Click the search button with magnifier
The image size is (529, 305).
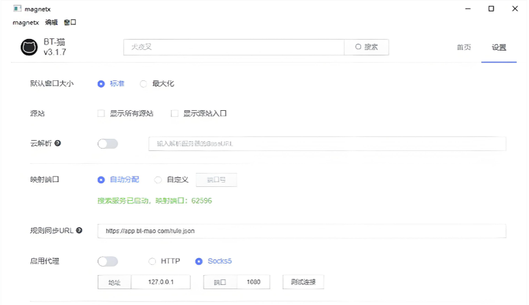click(x=366, y=47)
